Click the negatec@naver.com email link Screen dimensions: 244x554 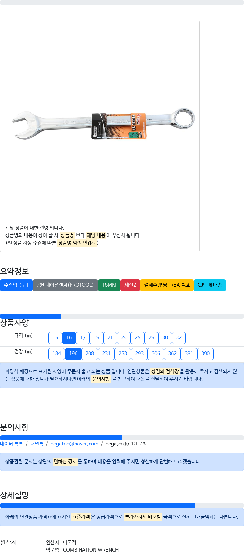pos(74,444)
